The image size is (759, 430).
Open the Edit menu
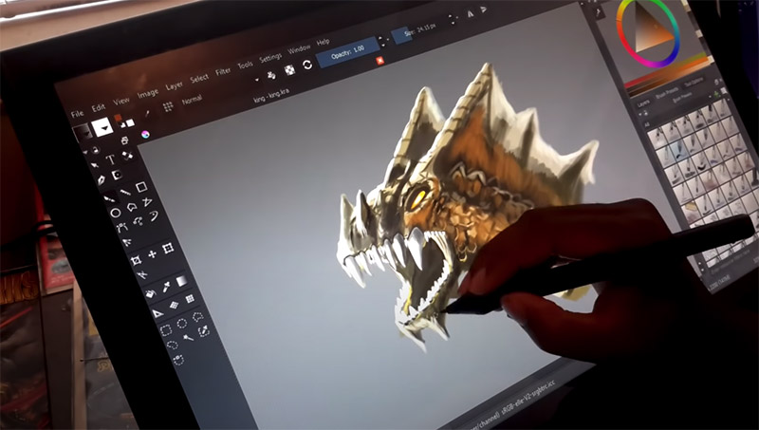(99, 107)
